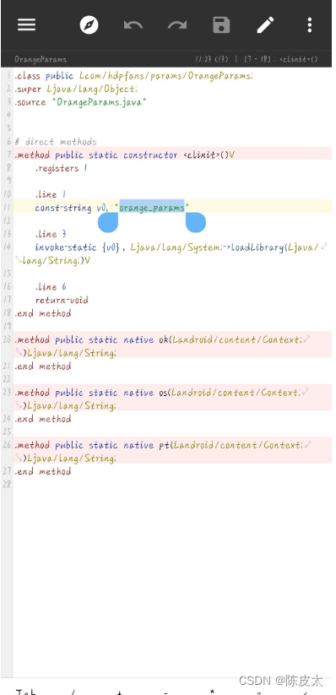Tap the .line 6 directive
Viewport: 336px width, 695px height.
point(51,287)
